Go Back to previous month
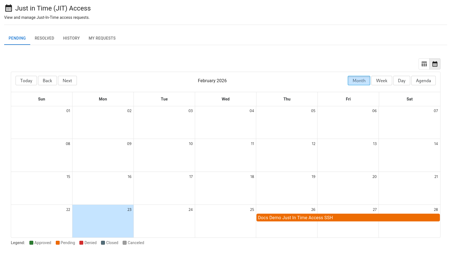The image size is (451, 256). (47, 81)
